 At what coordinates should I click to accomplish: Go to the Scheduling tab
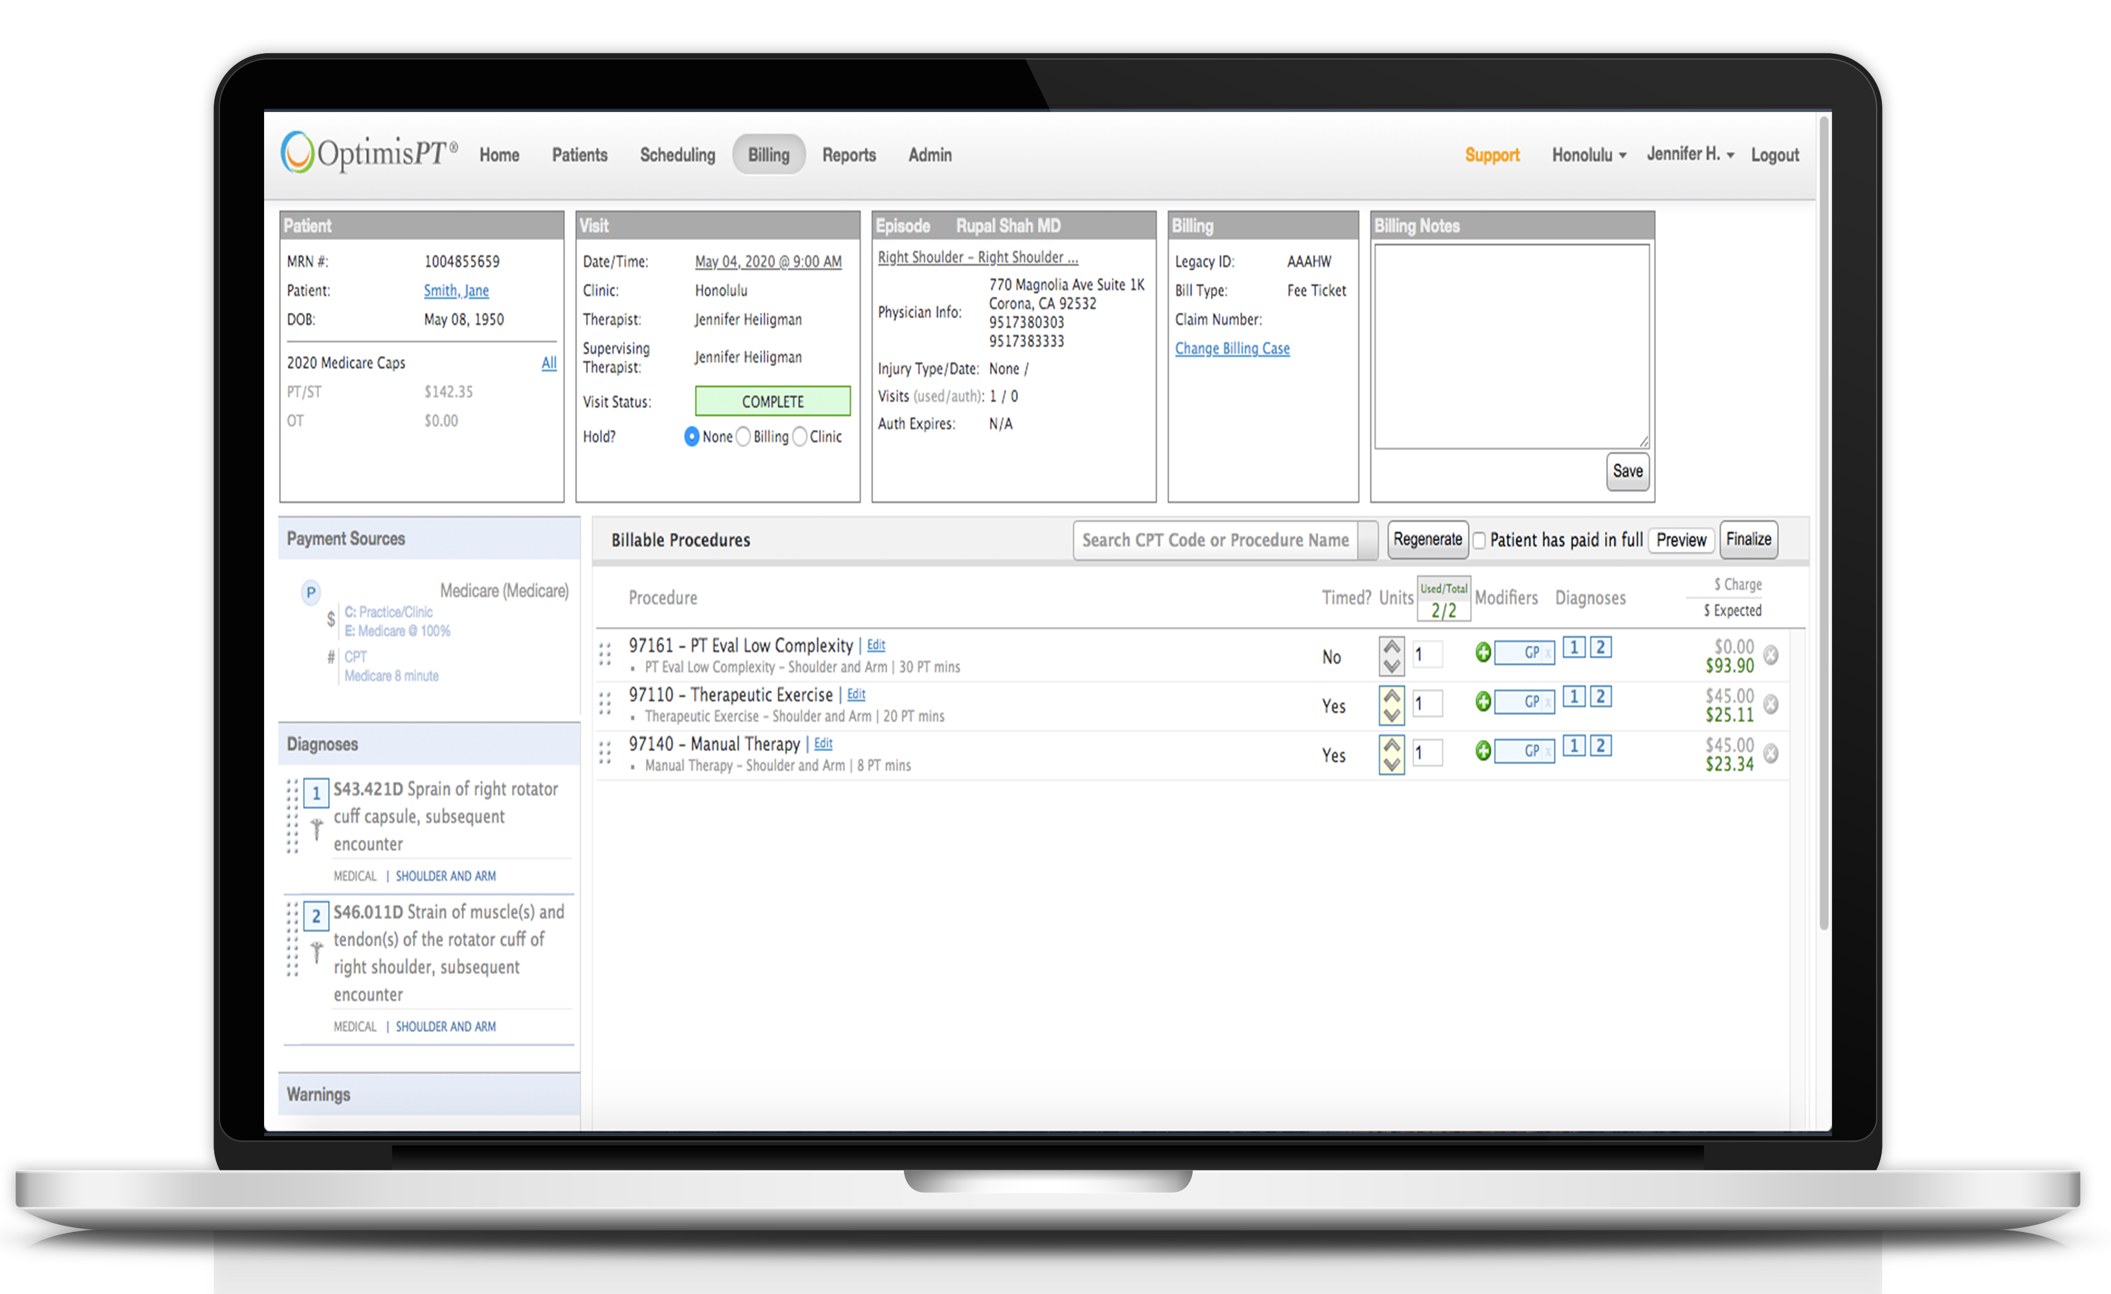(x=677, y=155)
